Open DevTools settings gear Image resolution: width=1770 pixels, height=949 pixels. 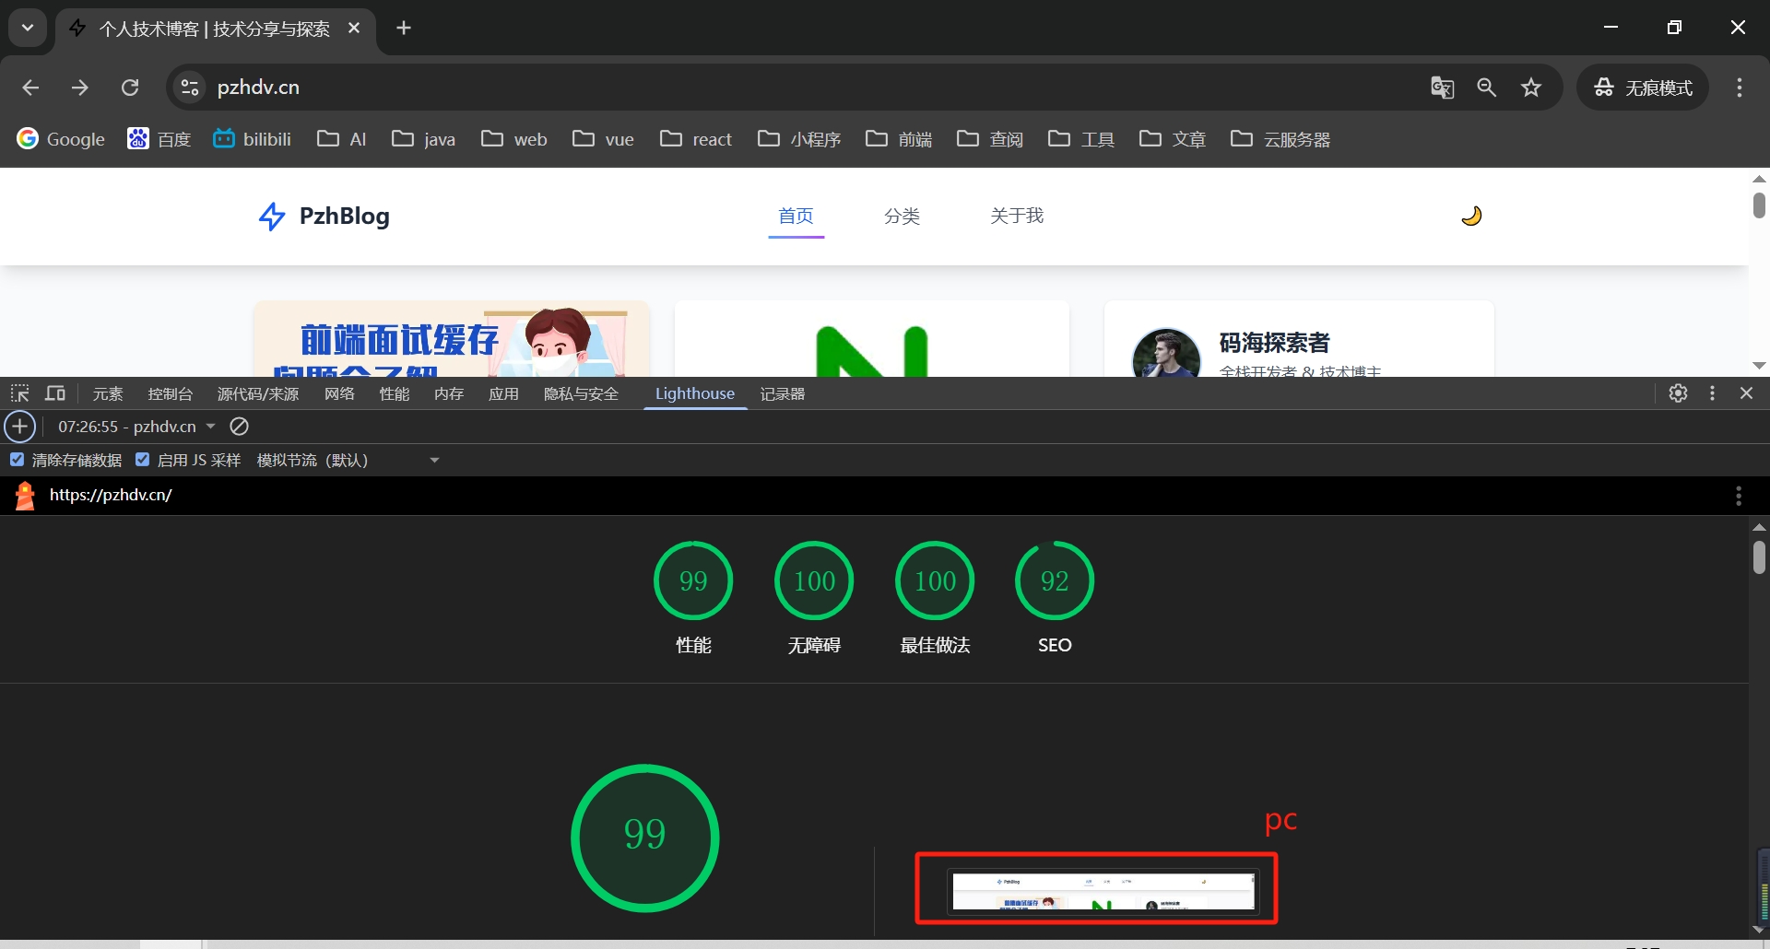coord(1678,393)
